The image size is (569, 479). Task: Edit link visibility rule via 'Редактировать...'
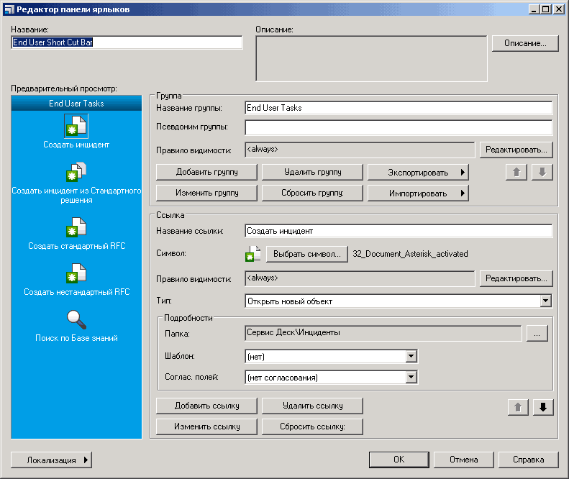pyautogui.click(x=516, y=278)
